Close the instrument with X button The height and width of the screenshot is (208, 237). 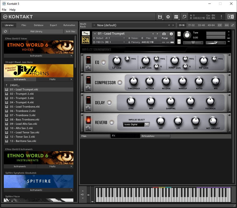tap(229, 32)
